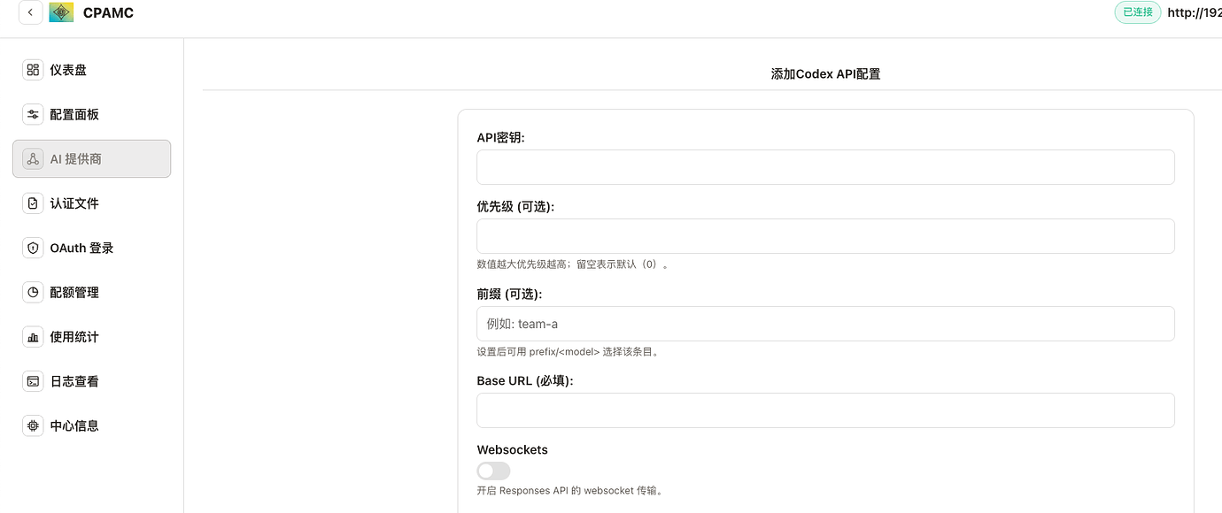Open 中心信息 in the sidebar
Image resolution: width=1222 pixels, height=513 pixels.
pos(92,425)
